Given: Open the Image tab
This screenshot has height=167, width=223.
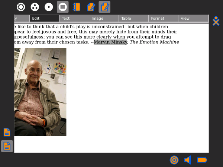Looking at the screenshot, I should [103, 19].
